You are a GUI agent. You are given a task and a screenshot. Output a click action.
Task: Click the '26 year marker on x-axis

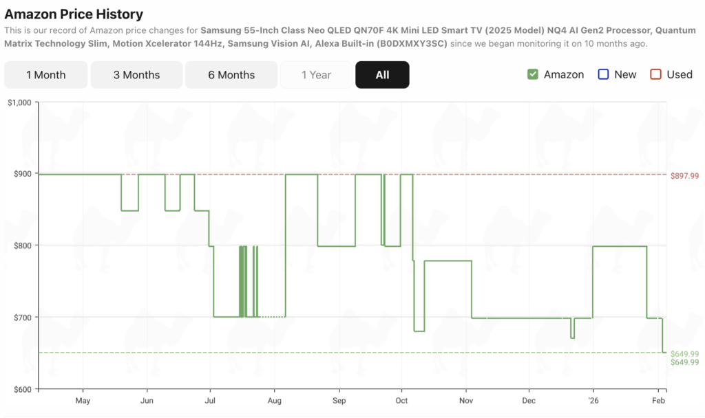[x=593, y=400]
